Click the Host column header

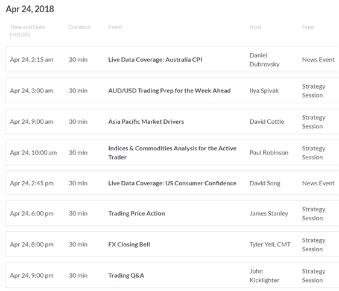point(255,27)
